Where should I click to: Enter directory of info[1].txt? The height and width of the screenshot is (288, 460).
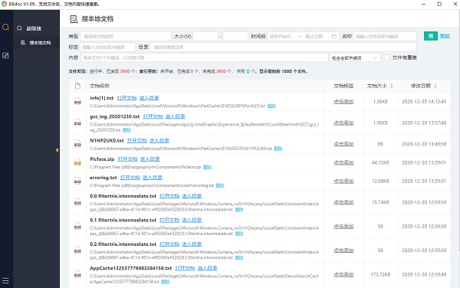point(149,98)
